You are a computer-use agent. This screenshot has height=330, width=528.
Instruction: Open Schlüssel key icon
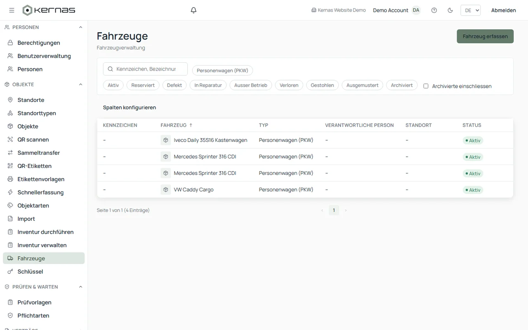[x=10, y=271]
